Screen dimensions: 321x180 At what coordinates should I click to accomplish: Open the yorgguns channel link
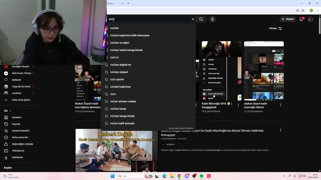coord(170,144)
